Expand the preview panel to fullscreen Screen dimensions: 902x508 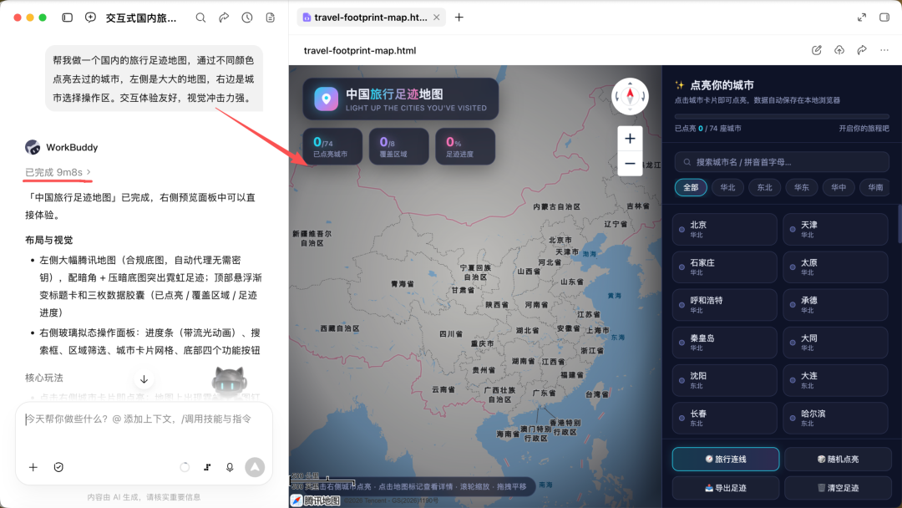862,18
